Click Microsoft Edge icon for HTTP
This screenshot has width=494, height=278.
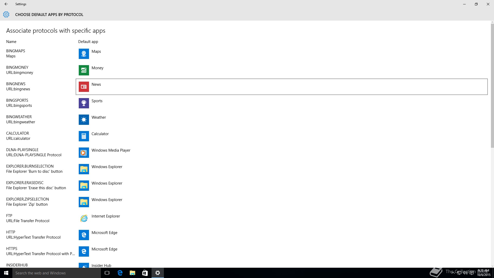pyautogui.click(x=84, y=235)
